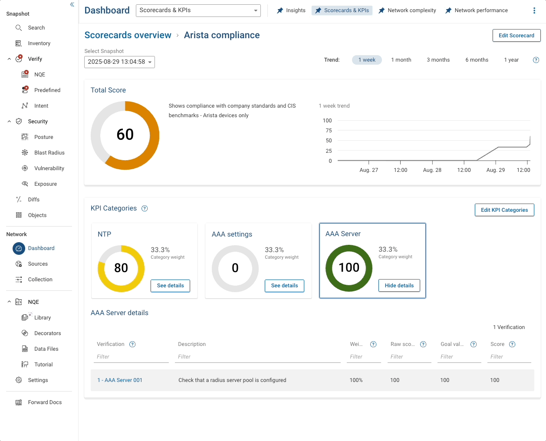Switch to the Network performance tab
The image size is (546, 441).
pyautogui.click(x=477, y=10)
